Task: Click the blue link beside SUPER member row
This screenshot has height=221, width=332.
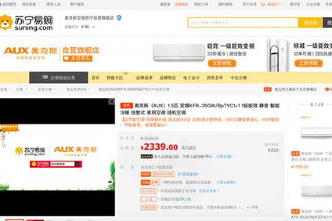Action: 224,157
